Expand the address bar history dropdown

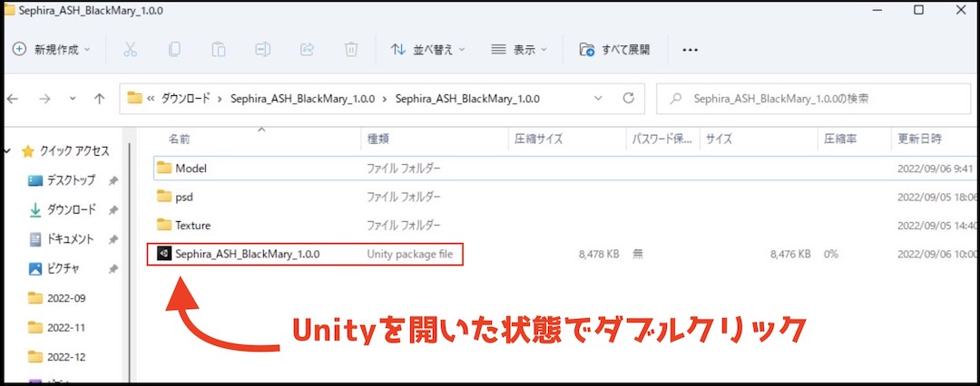tap(598, 98)
